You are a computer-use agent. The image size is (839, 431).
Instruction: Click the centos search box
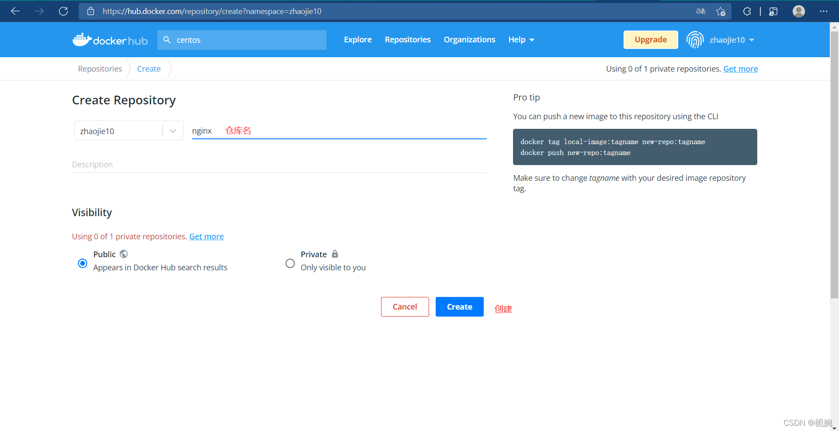click(x=242, y=40)
